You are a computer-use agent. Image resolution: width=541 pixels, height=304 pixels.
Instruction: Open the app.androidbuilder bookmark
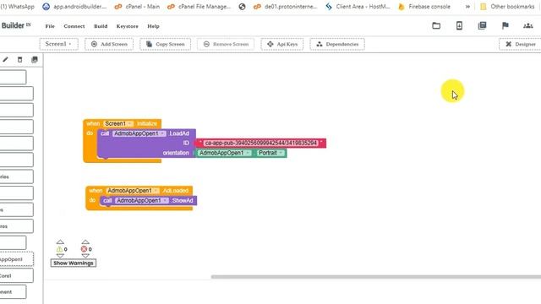point(74,7)
